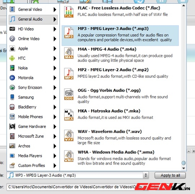The width and height of the screenshot is (195, 194).
Task: Click the BlackBerry device icon
Action: coord(12,107)
